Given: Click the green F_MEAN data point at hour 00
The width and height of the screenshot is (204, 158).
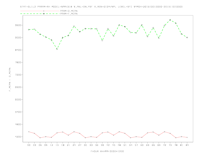Looking at the screenshot, I should click(29, 30).
